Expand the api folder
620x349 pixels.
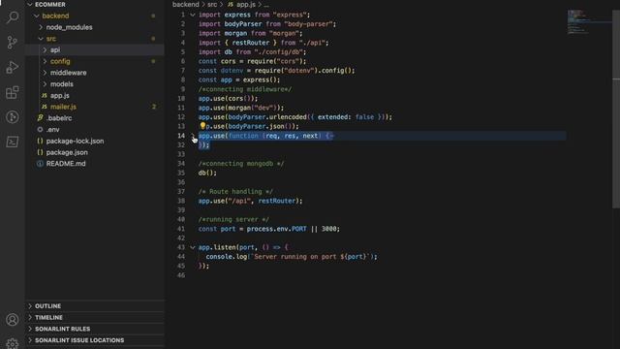click(45, 49)
